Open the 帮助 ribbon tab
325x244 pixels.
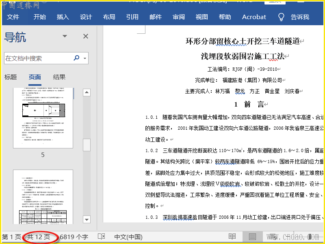(225, 17)
